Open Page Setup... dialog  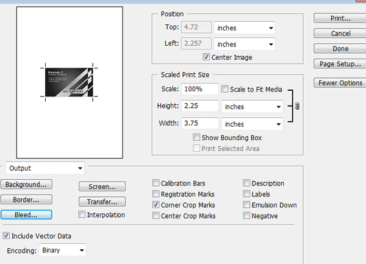tap(340, 63)
